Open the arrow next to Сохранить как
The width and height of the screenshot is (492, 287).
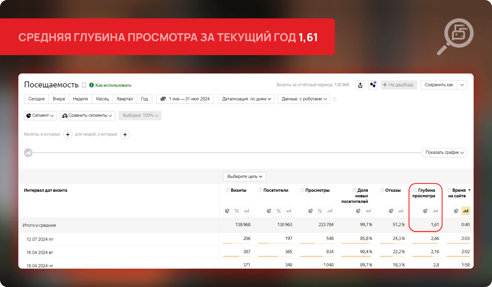pyautogui.click(x=462, y=85)
